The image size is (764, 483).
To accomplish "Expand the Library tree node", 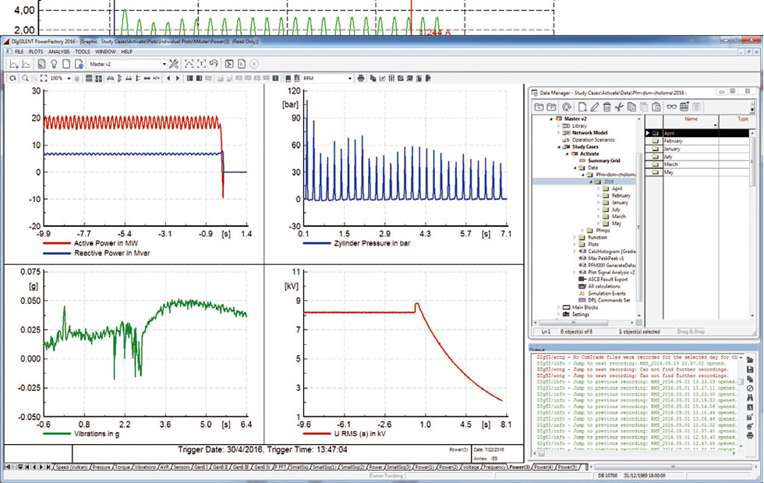I will coord(558,125).
